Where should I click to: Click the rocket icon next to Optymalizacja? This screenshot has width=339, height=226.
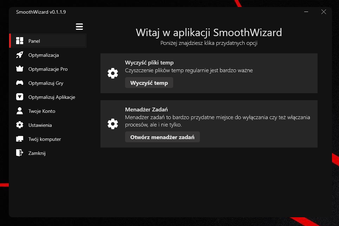20,55
